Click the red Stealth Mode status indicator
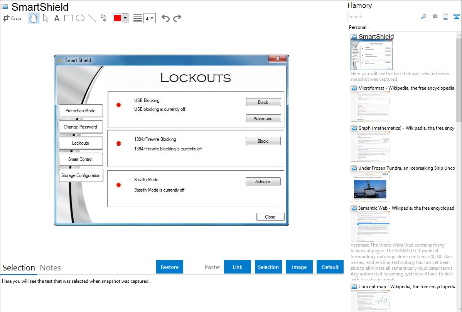Image resolution: width=462 pixels, height=312 pixels. [119, 185]
